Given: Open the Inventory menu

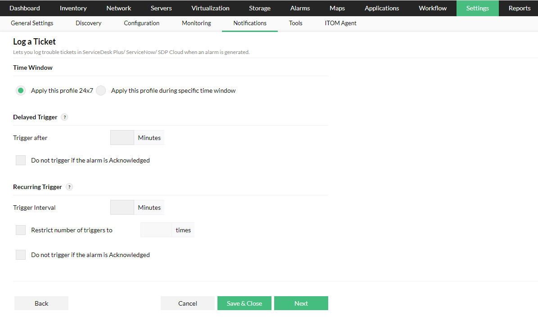Looking at the screenshot, I should [73, 8].
